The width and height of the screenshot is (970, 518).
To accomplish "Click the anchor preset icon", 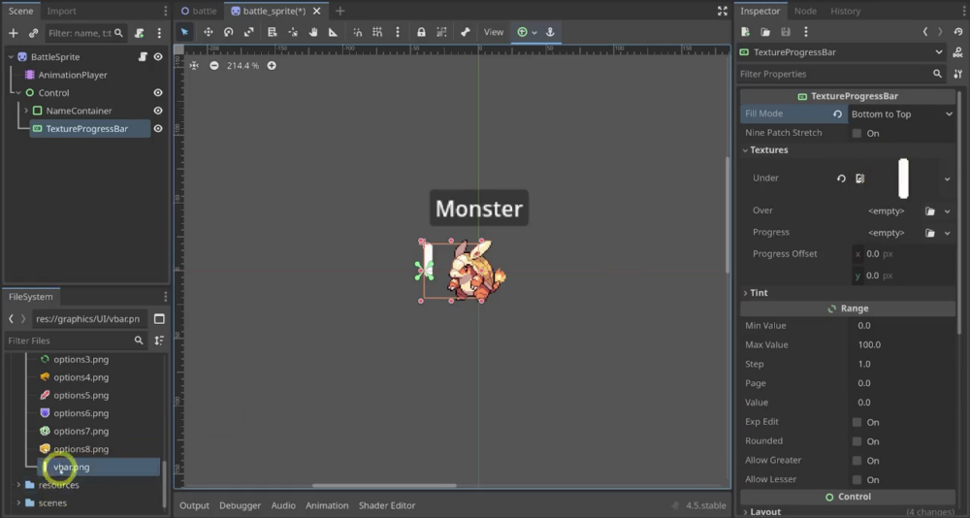I will 550,32.
